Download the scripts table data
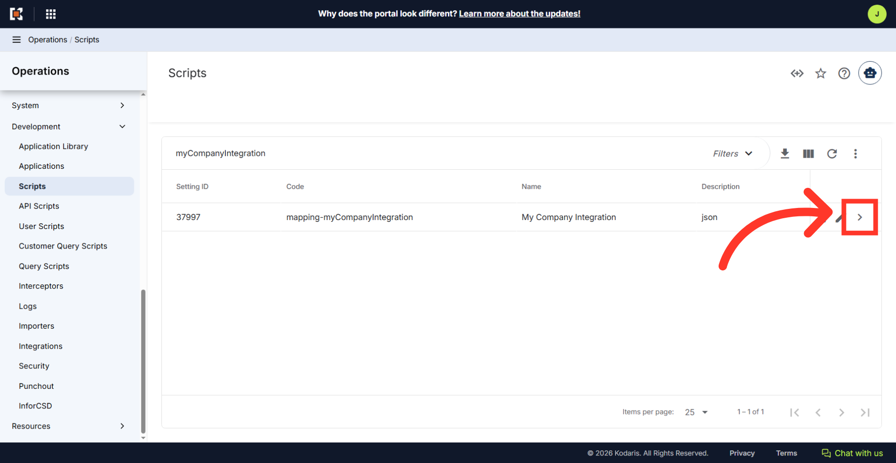Screen dimensions: 896x463 (x=785, y=153)
